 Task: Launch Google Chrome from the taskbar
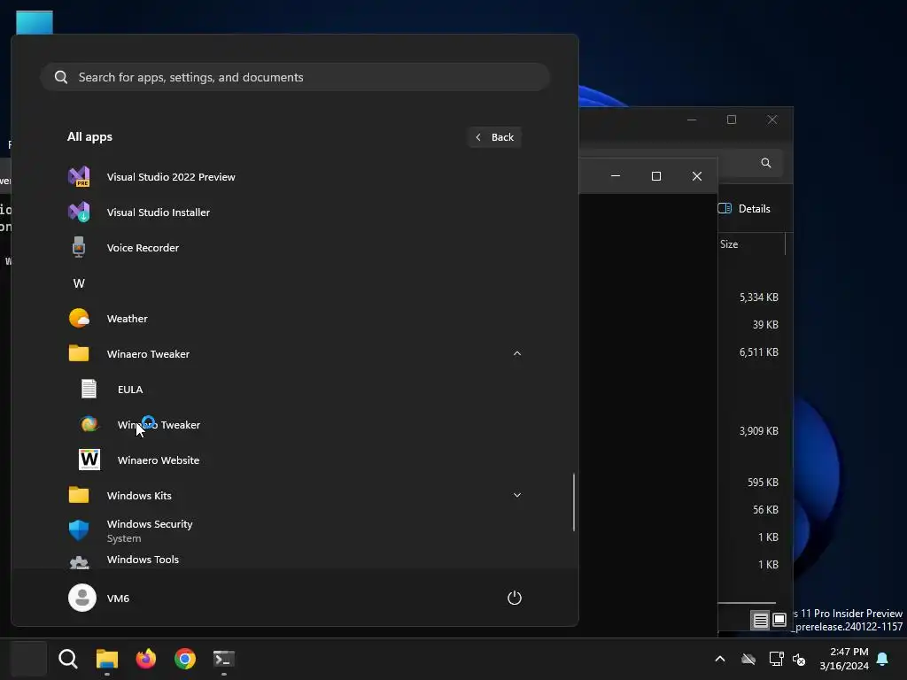(x=185, y=659)
